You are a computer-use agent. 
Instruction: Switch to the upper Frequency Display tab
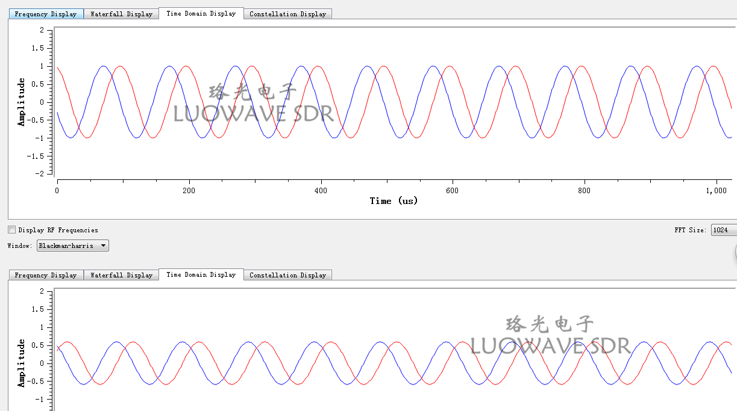coord(46,13)
